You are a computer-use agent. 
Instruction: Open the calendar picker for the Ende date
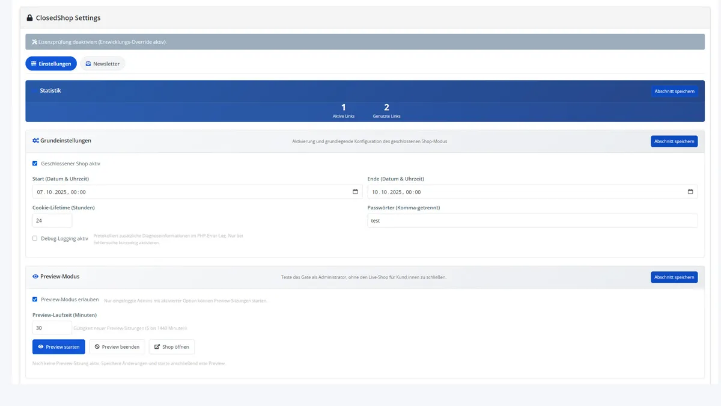(690, 192)
